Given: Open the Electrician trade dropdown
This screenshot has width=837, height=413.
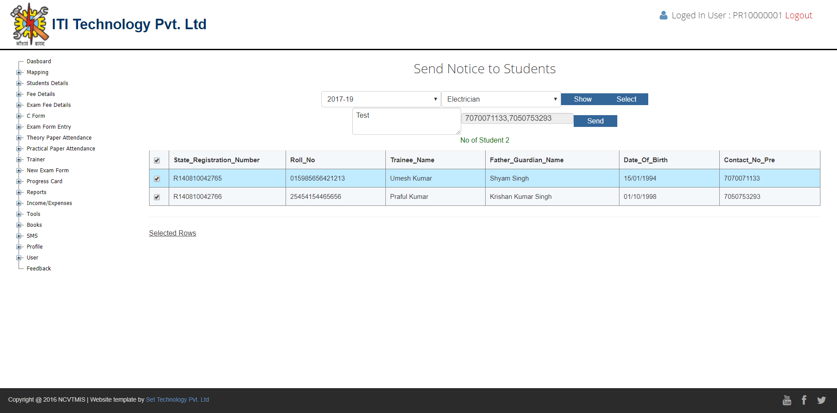Looking at the screenshot, I should click(x=501, y=99).
